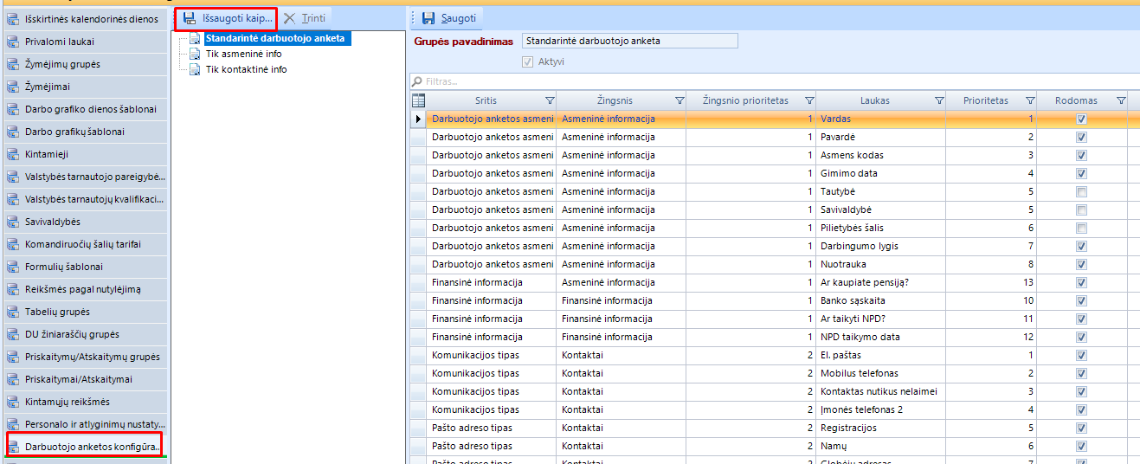The height and width of the screenshot is (464, 1140).
Task: Click the icon beside Kintamieji
Action: click(13, 154)
